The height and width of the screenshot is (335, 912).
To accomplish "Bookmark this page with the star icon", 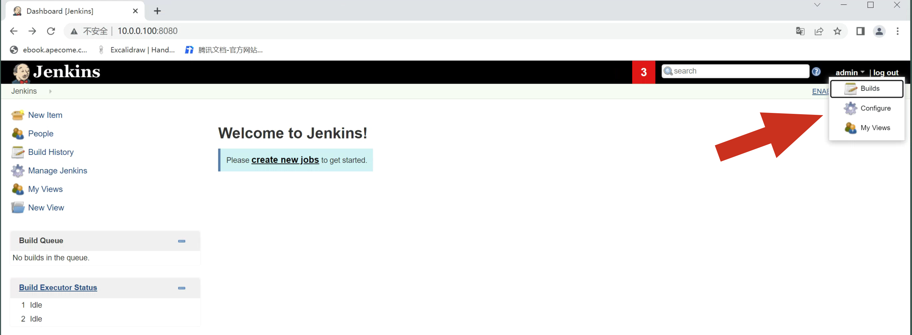I will pyautogui.click(x=837, y=31).
